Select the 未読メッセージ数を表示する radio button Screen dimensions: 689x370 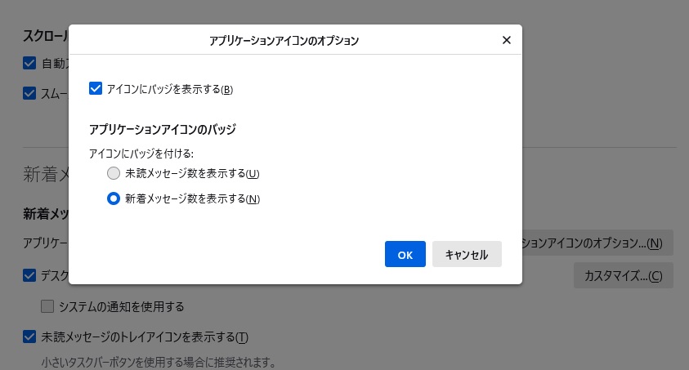(114, 173)
